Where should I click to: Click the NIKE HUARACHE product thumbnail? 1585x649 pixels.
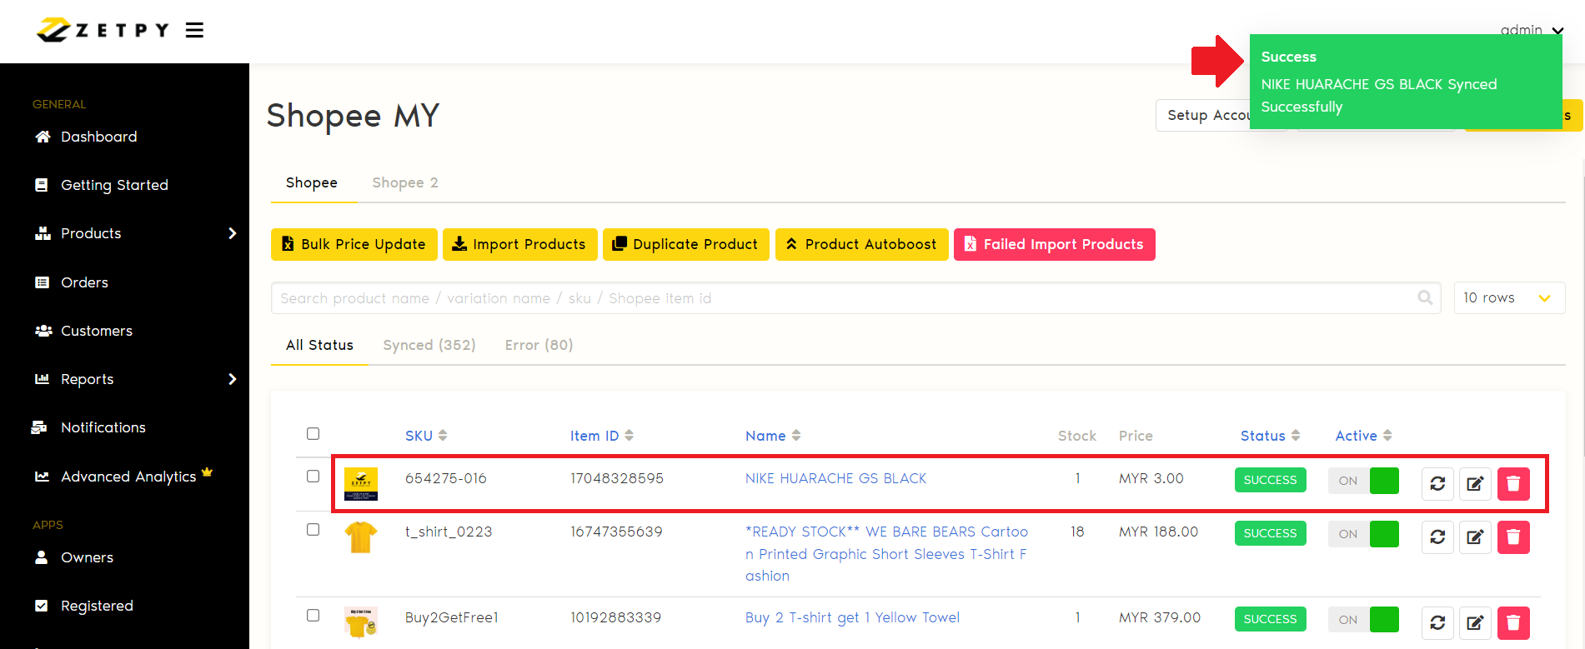pos(361,483)
